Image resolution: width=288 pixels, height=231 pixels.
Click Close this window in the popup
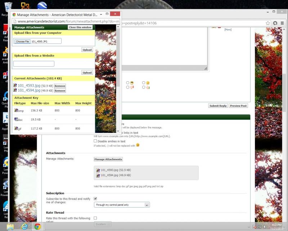pyautogui.click(x=80, y=27)
